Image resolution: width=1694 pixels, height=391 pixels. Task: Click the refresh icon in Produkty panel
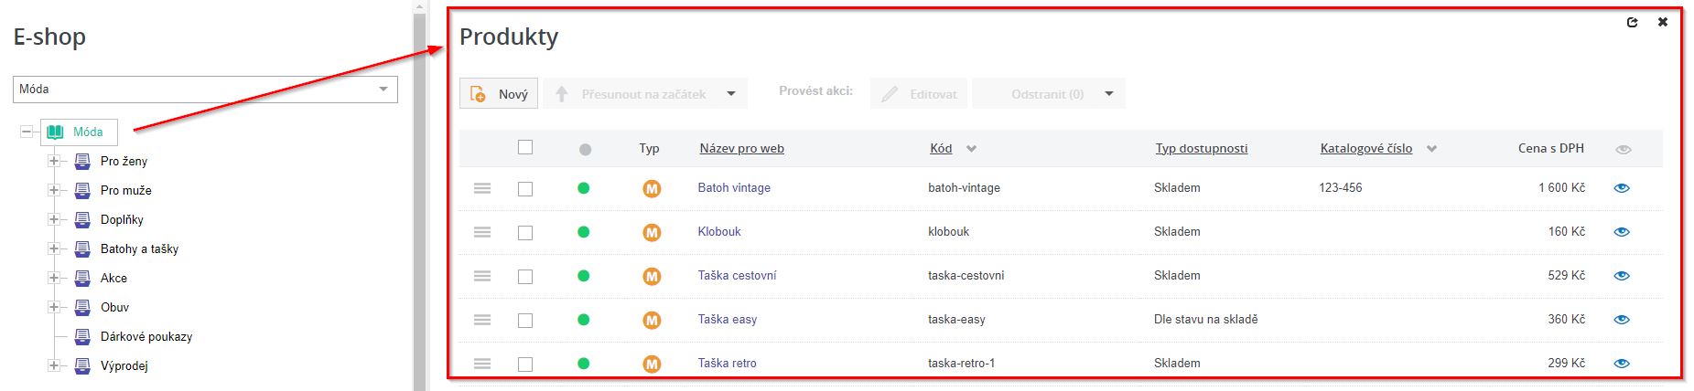(x=1632, y=23)
